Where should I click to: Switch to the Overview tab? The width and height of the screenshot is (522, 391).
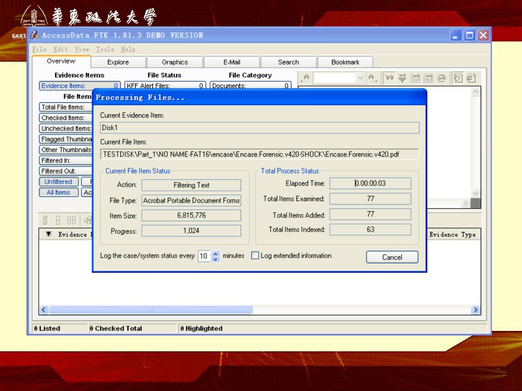tap(61, 61)
